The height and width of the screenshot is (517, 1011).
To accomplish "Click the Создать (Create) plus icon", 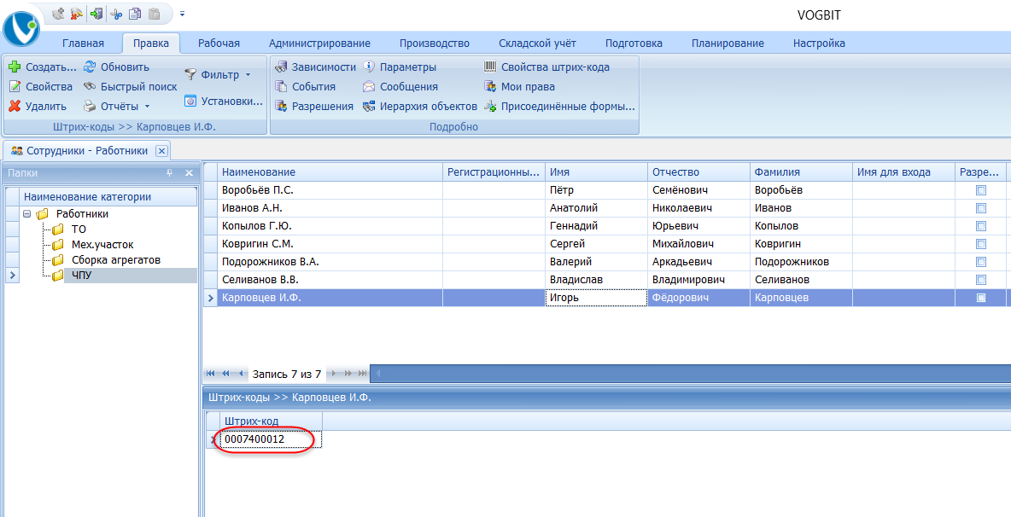I will coord(15,67).
